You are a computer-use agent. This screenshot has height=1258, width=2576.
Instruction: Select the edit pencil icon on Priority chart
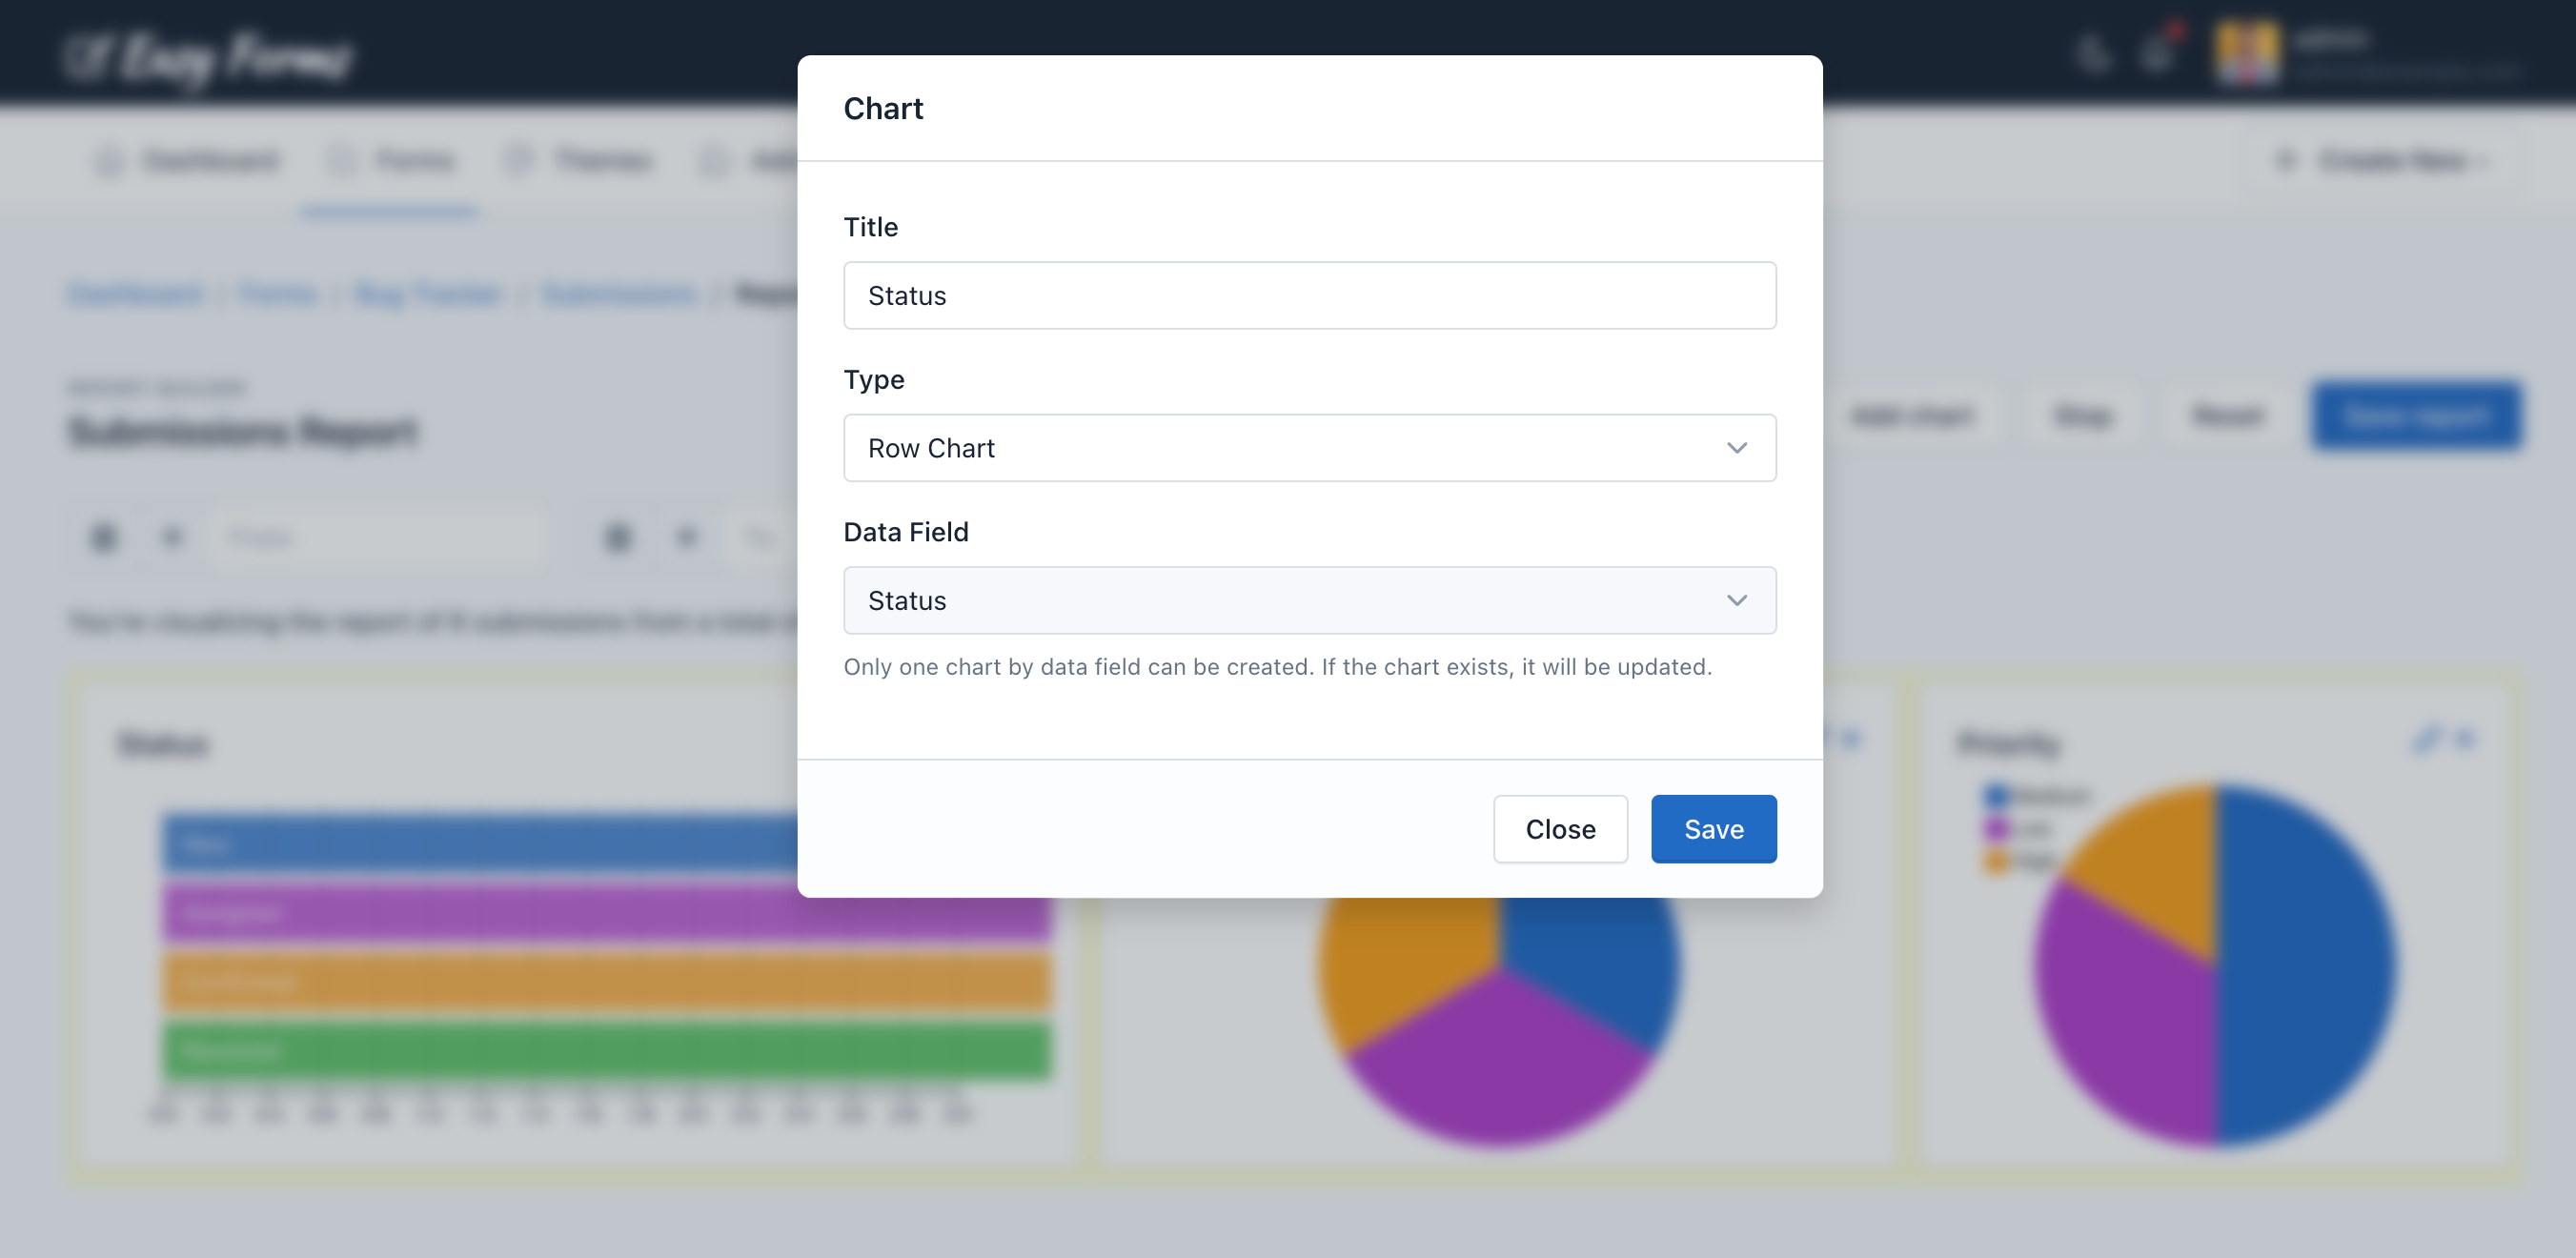pyautogui.click(x=2428, y=739)
